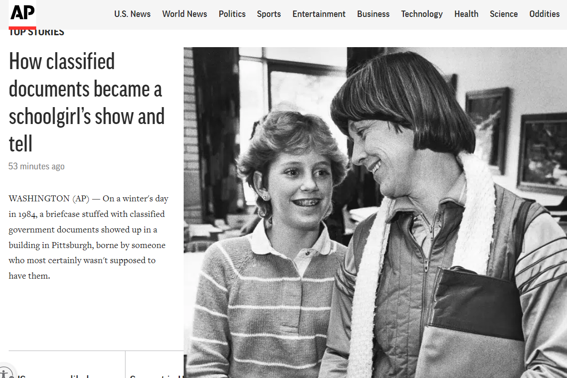
Task: Click the '53 minutes ago' timestamp
Action: pos(37,167)
